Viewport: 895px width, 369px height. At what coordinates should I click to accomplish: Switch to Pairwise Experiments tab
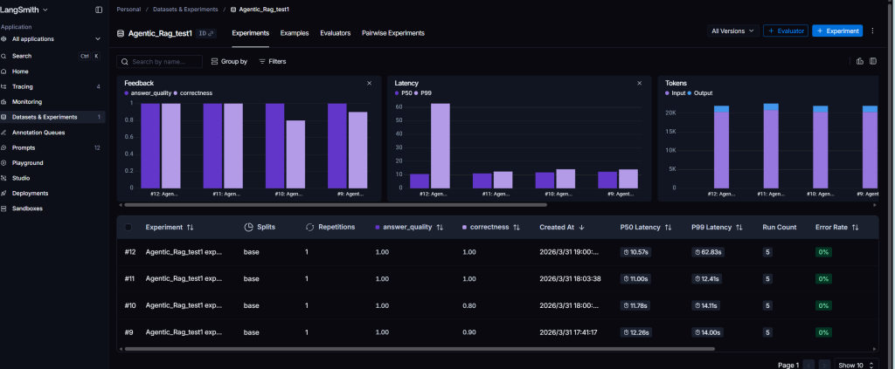pyautogui.click(x=393, y=33)
